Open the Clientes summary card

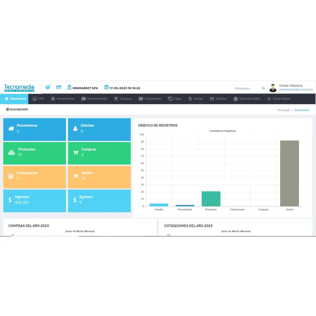(x=99, y=129)
